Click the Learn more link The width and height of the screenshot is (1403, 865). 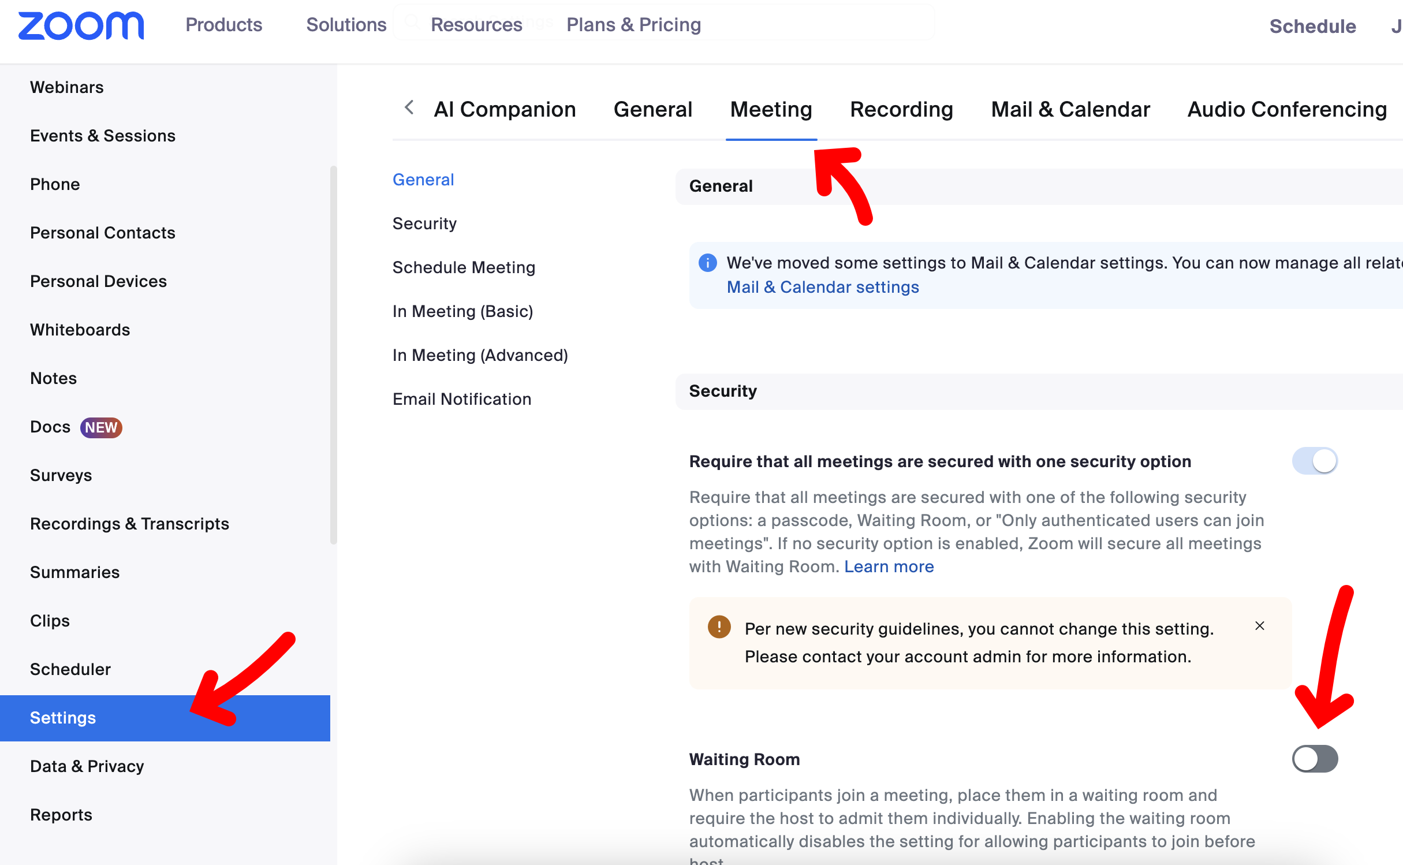[889, 566]
